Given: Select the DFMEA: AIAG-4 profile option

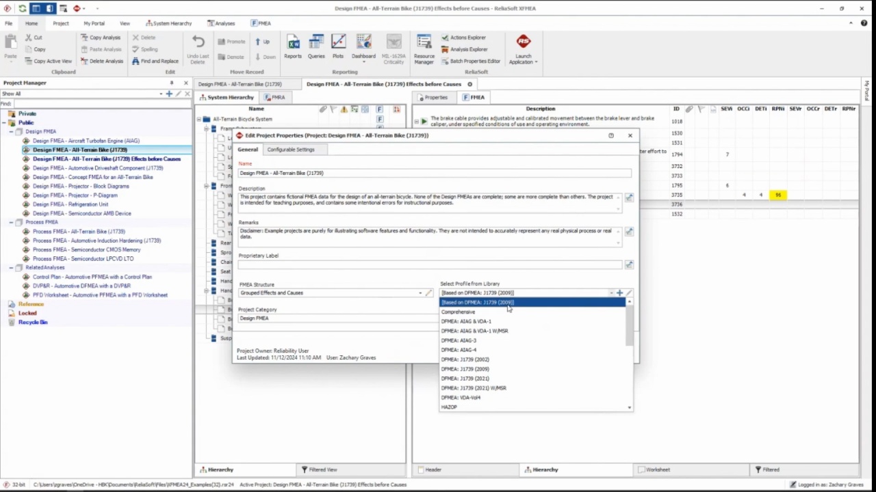Looking at the screenshot, I should pos(459,350).
